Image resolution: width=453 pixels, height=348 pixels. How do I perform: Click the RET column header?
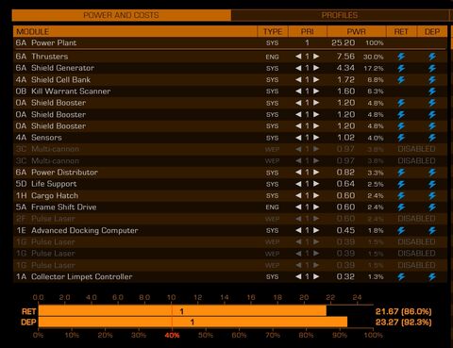coord(401,32)
